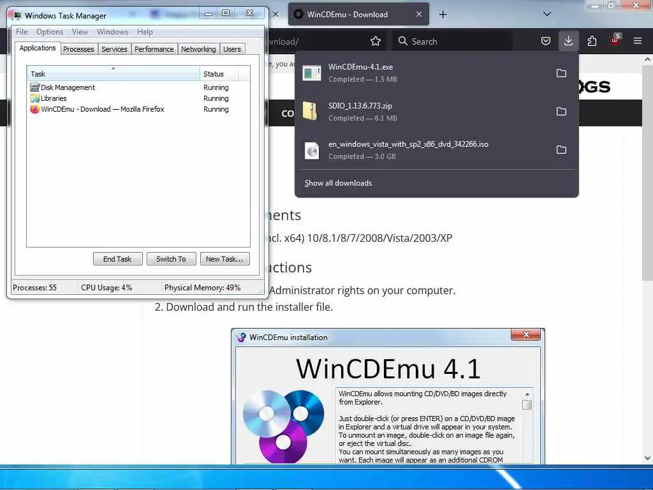Sort by the Task column header
653x490 pixels.
click(x=113, y=74)
